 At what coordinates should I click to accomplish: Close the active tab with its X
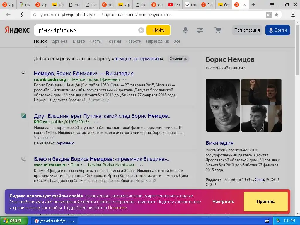(x=245, y=5)
